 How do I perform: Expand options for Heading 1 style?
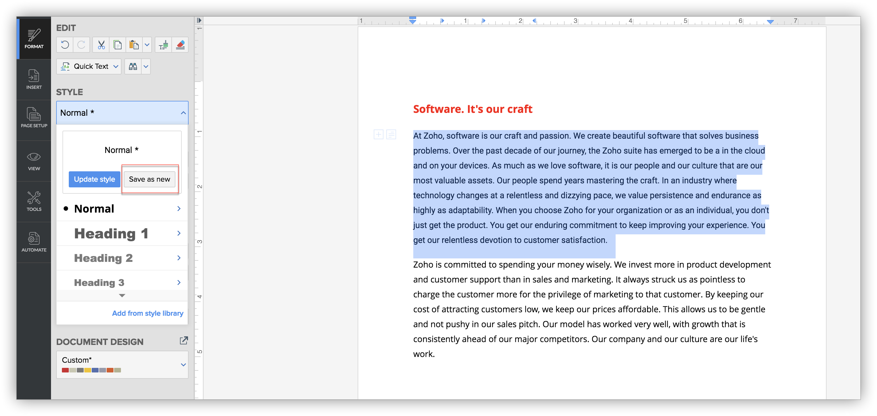[x=179, y=233]
